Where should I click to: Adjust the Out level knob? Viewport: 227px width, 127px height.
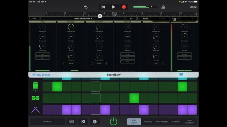(184, 27)
